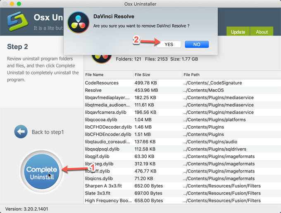Click the 1.04 MB size cell
Viewport: 281px width, 213px height.
(143, 119)
